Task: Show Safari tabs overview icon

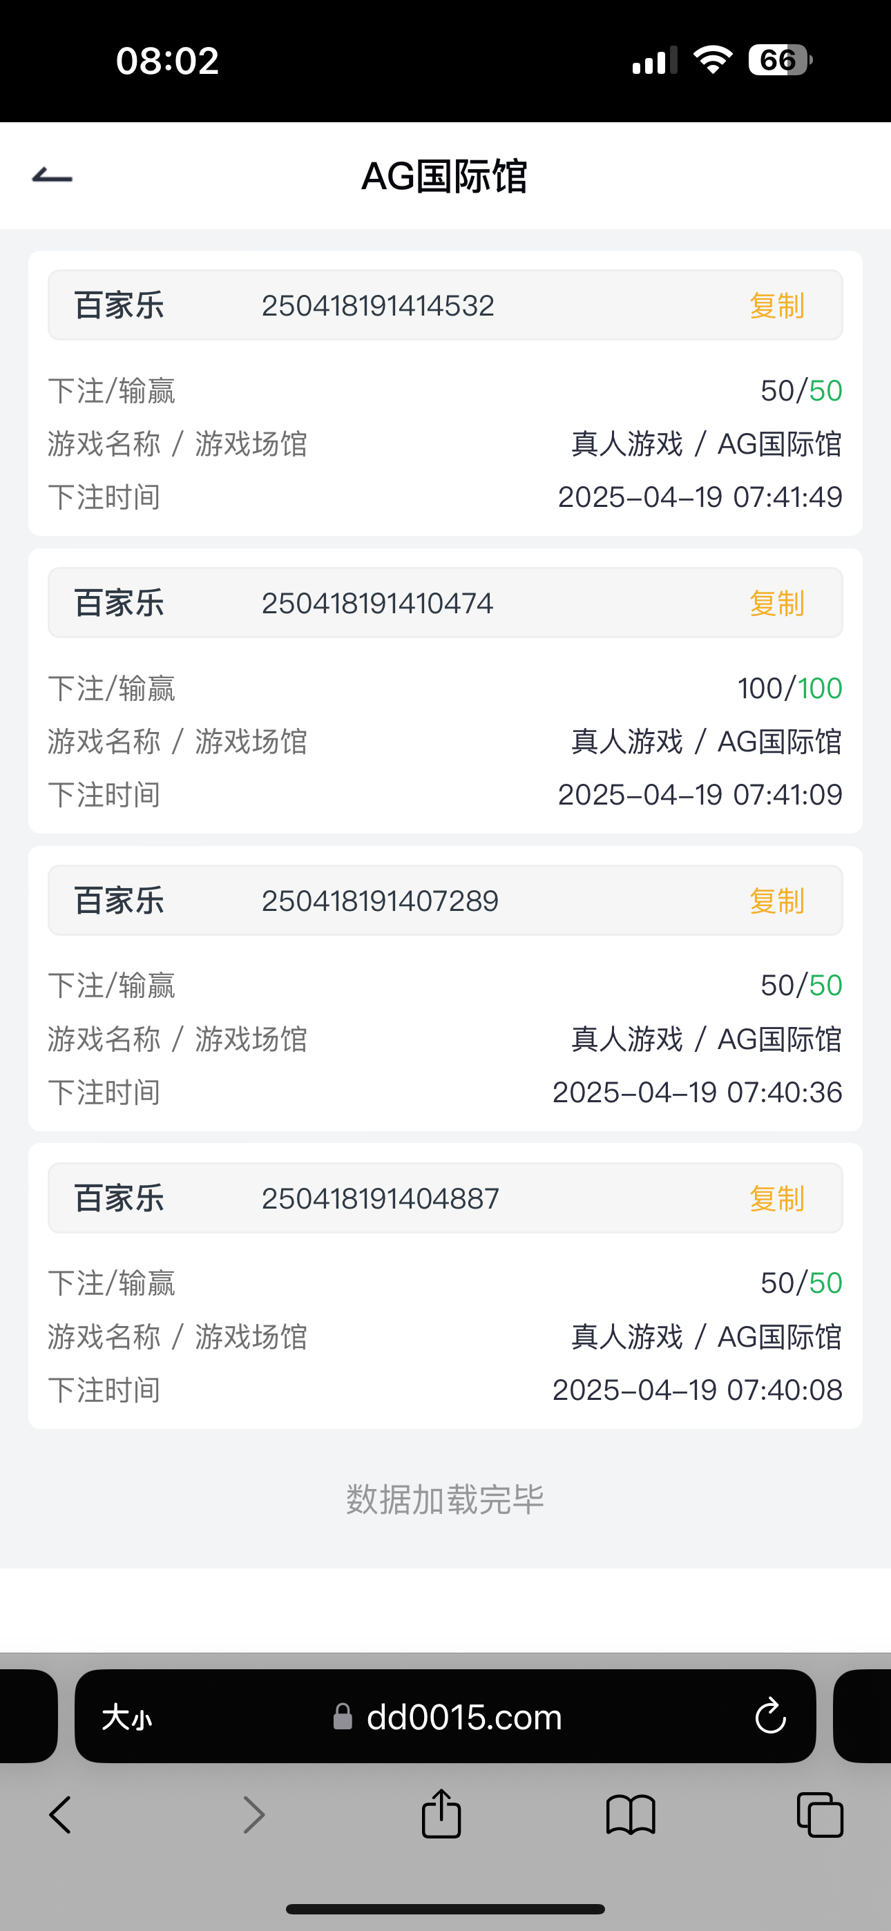Action: (x=820, y=1815)
